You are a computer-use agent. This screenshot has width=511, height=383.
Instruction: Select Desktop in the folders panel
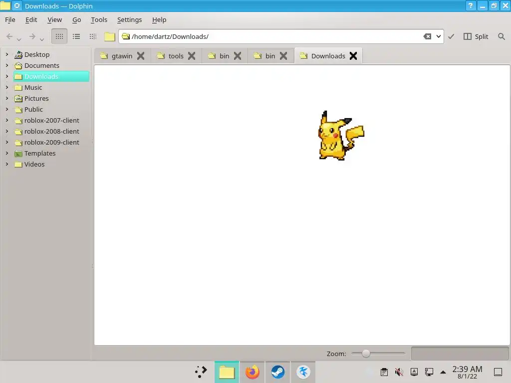coord(32,54)
